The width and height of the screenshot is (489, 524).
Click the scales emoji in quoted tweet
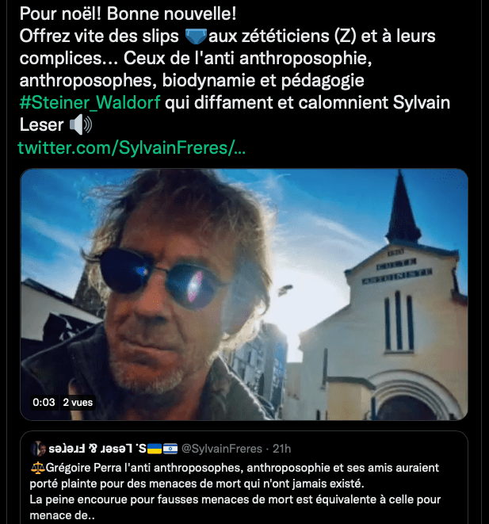(x=37, y=468)
